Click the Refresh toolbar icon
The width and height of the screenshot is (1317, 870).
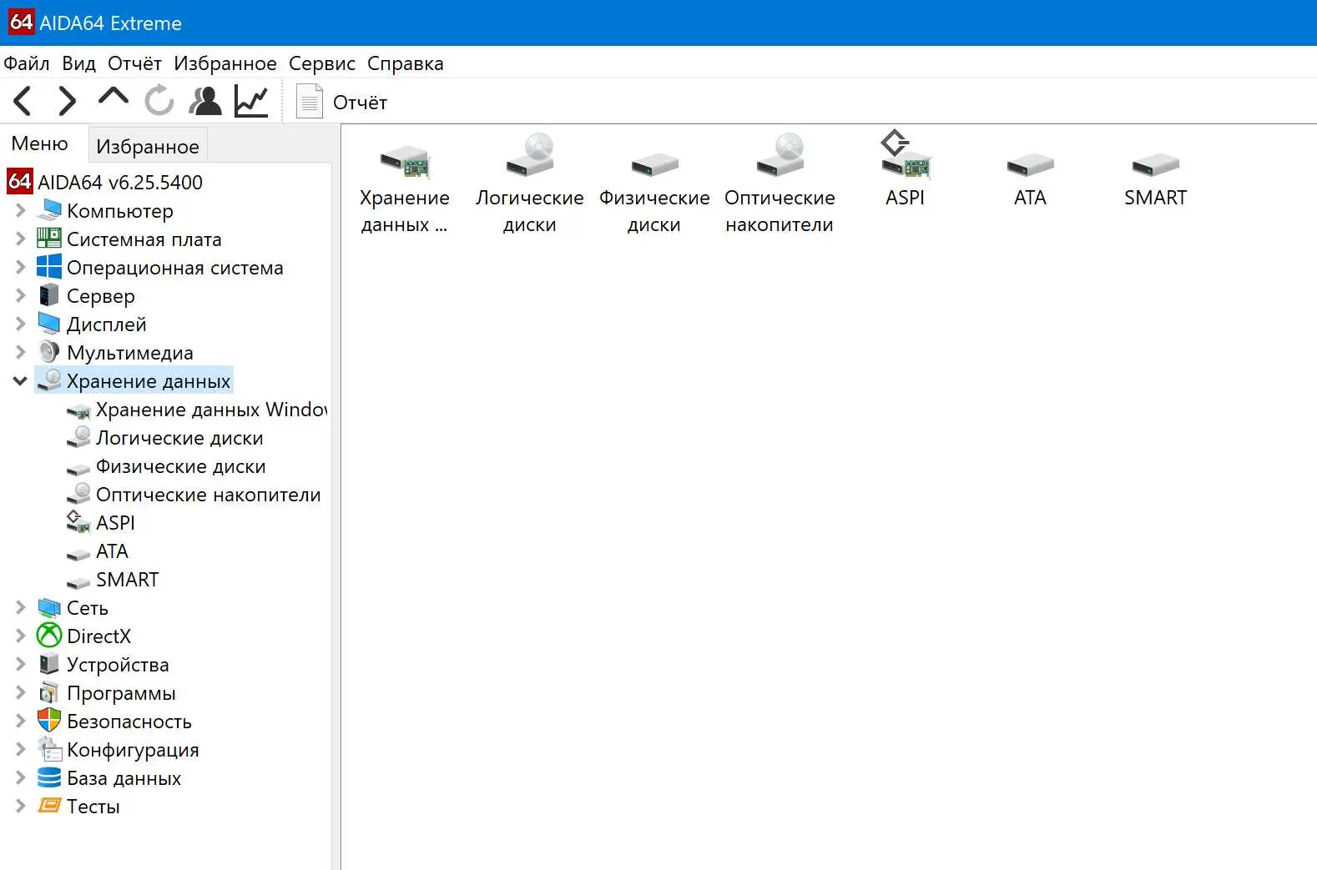click(x=159, y=101)
